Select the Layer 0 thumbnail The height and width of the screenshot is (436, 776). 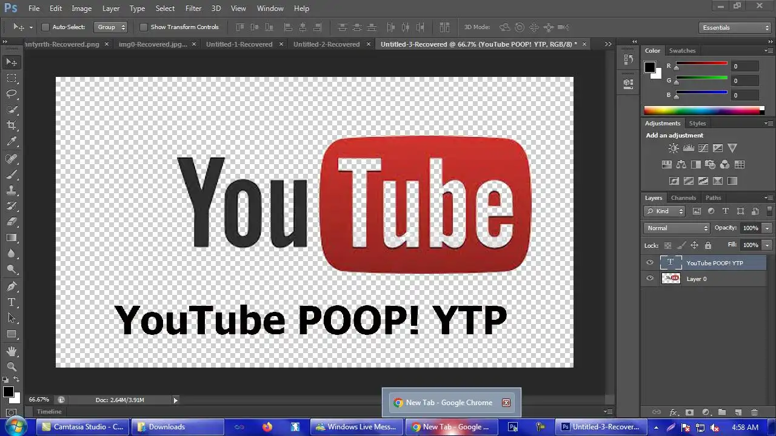671,279
